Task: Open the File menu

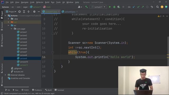Action: (7, 2)
